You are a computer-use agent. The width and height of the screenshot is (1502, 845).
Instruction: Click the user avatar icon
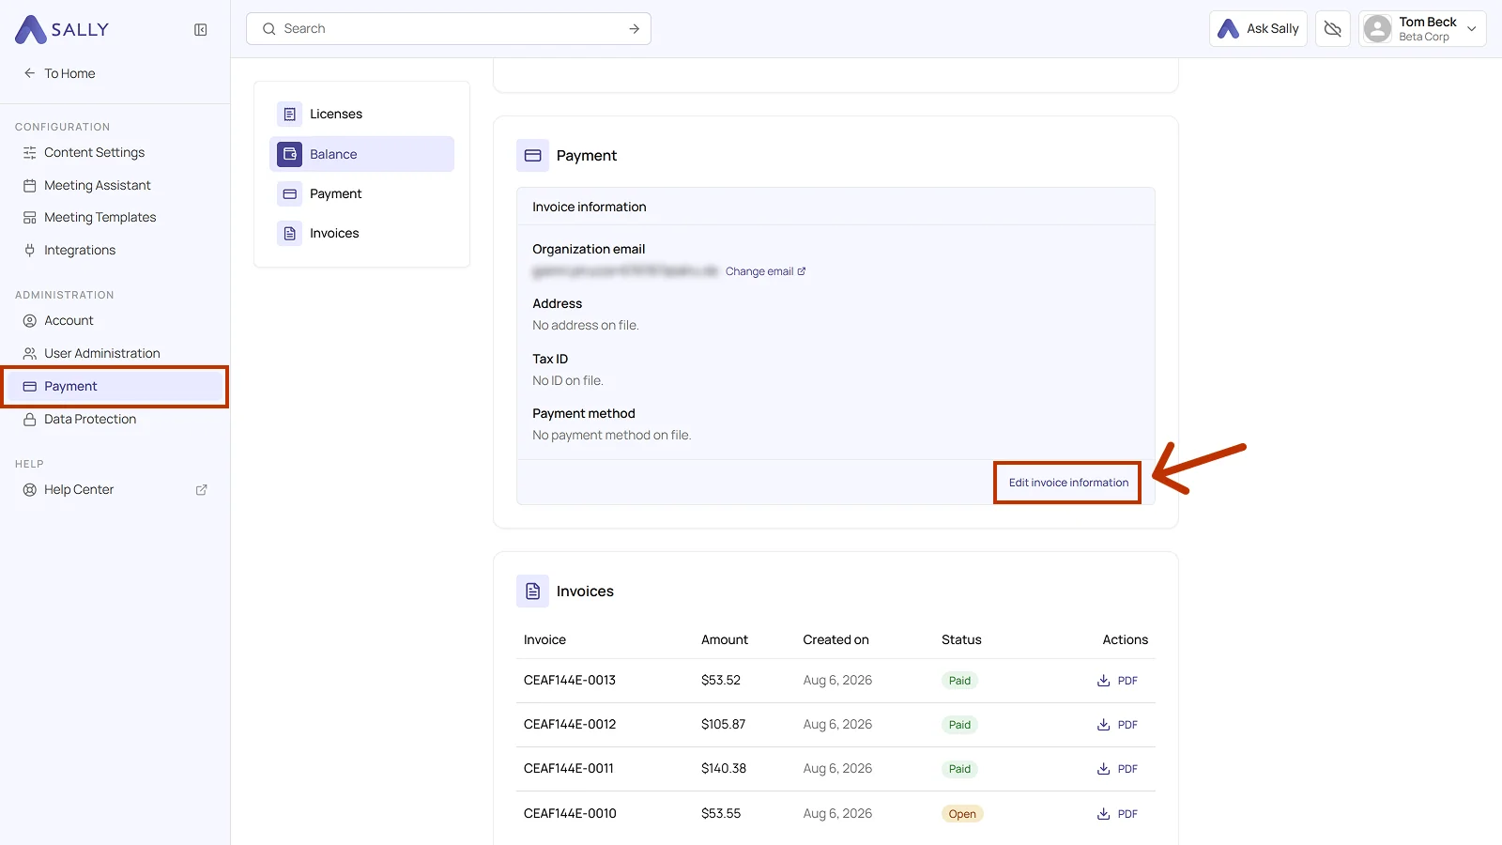coord(1377,29)
